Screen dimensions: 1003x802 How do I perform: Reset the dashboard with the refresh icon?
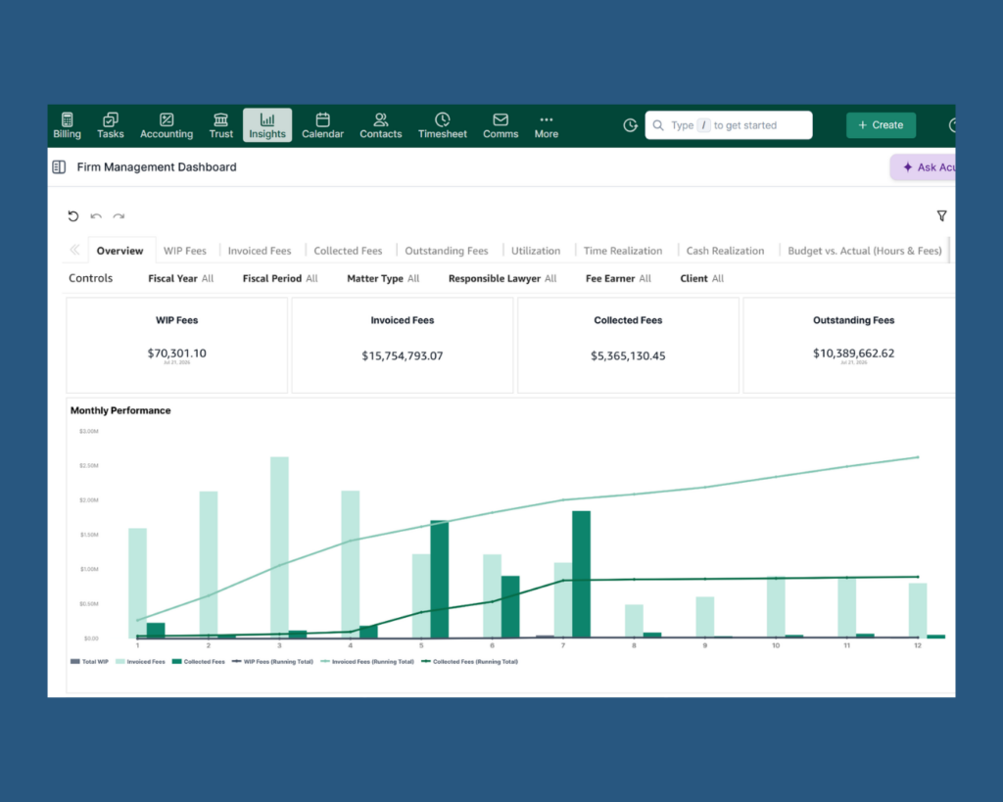(x=73, y=216)
